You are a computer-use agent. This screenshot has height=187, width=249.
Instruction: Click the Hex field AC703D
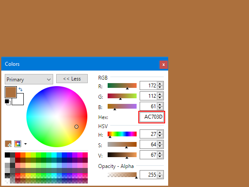click(x=152, y=117)
